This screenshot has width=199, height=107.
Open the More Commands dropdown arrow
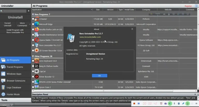[x=30, y=24]
